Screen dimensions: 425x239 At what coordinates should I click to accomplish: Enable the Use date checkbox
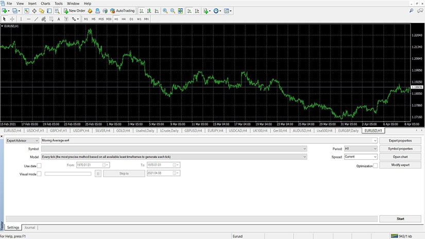click(39, 166)
